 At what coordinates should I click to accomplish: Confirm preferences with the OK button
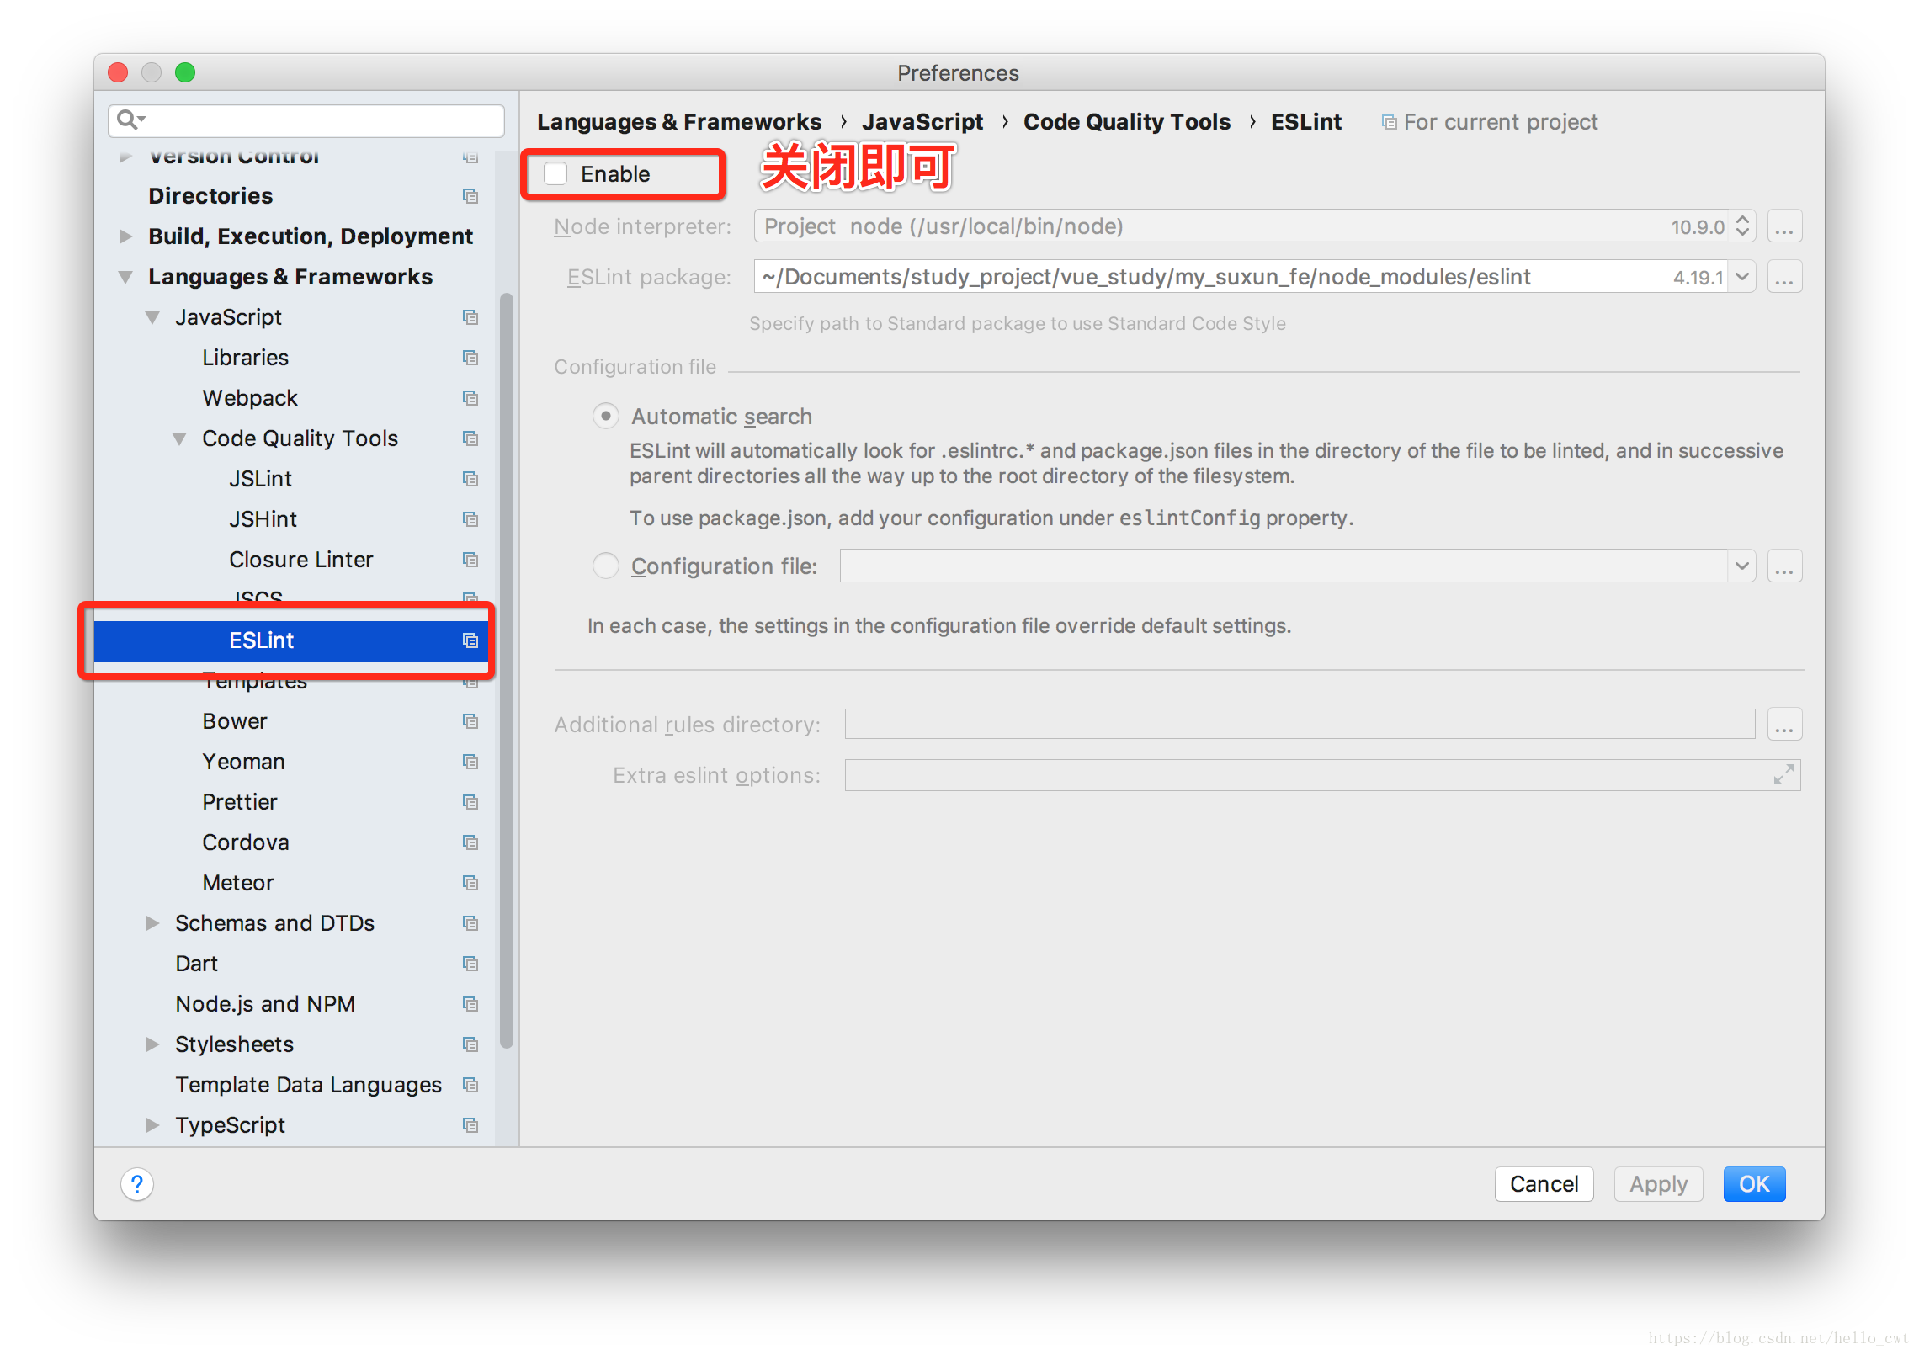point(1754,1184)
